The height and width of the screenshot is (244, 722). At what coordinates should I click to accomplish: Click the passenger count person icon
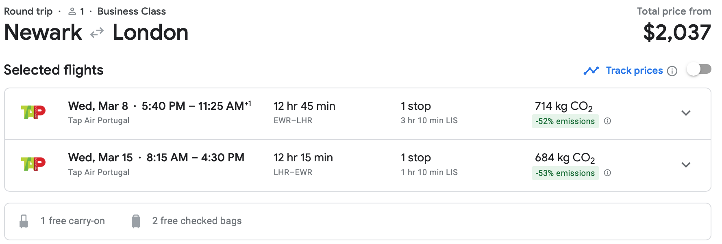click(72, 11)
